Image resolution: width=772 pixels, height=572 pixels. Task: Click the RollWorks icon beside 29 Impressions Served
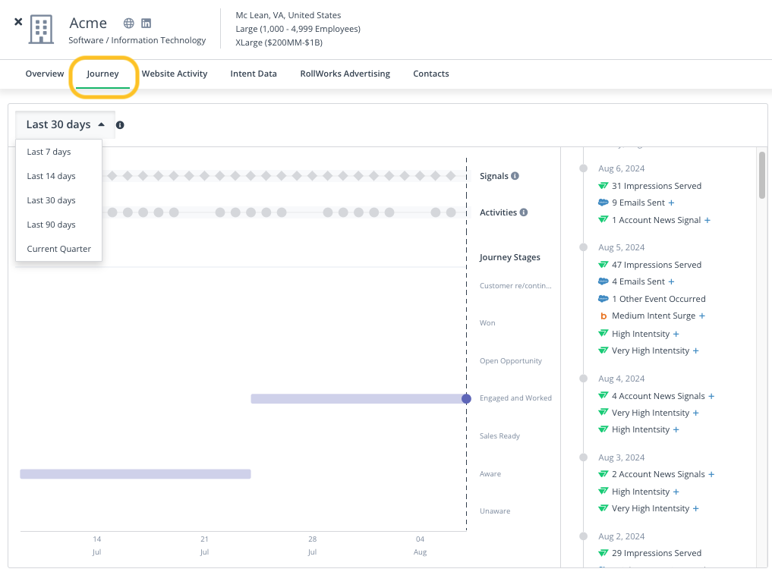point(603,553)
